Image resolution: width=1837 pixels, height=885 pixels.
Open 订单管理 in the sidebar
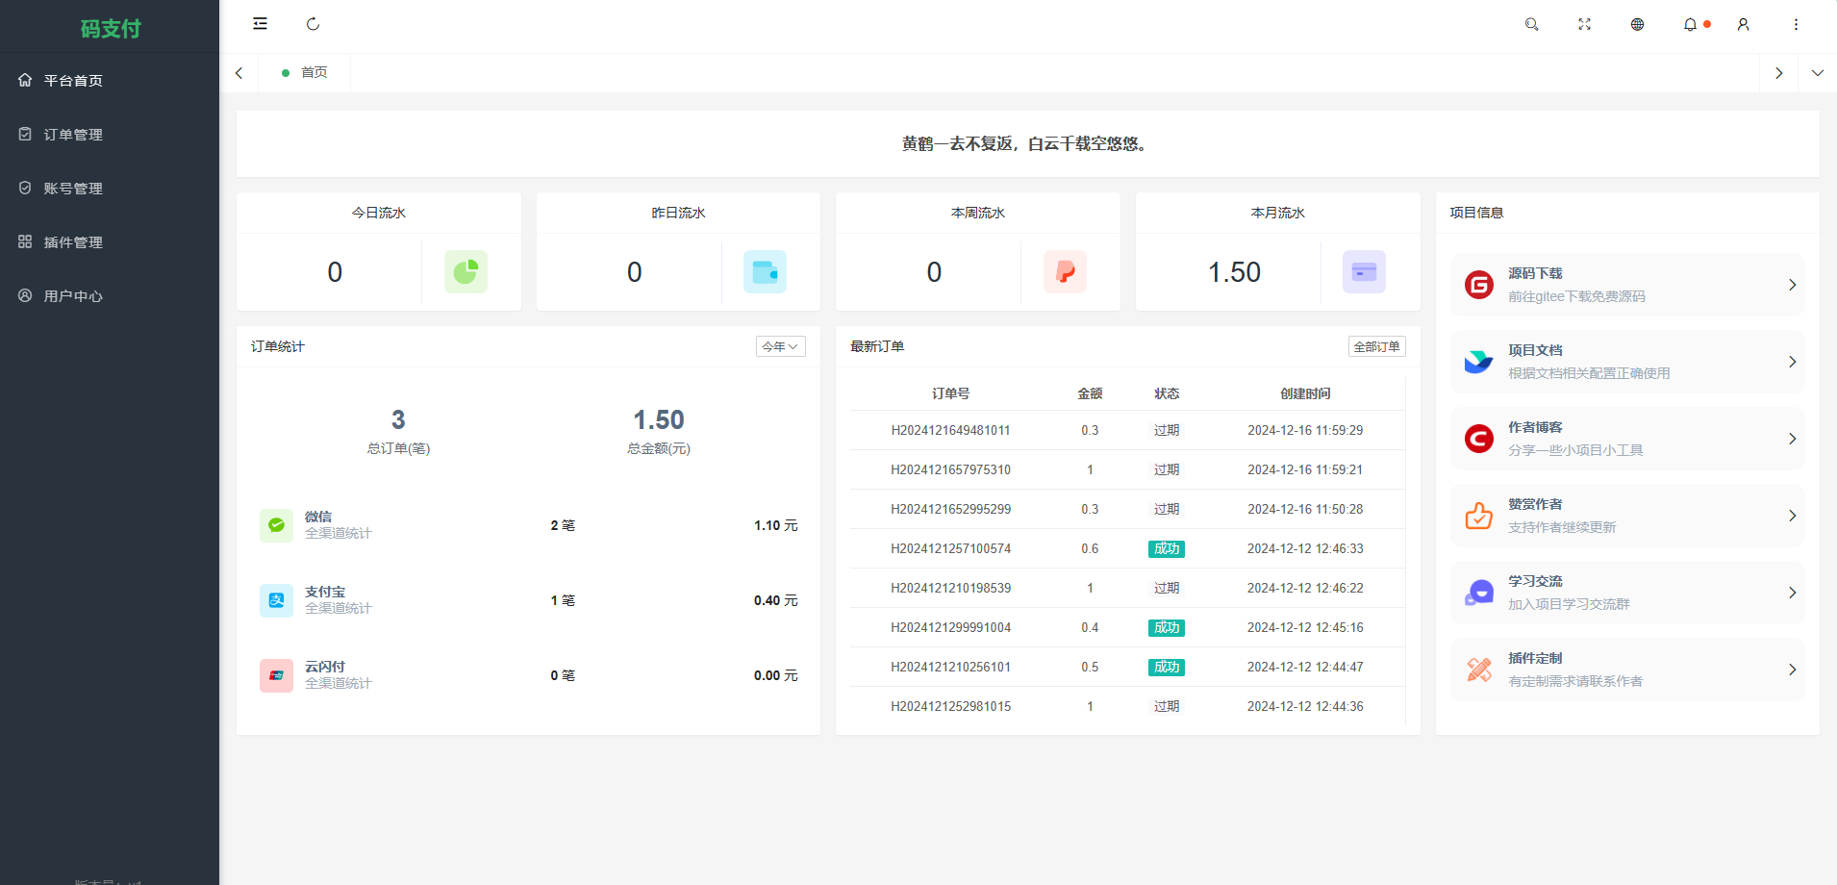pos(73,135)
